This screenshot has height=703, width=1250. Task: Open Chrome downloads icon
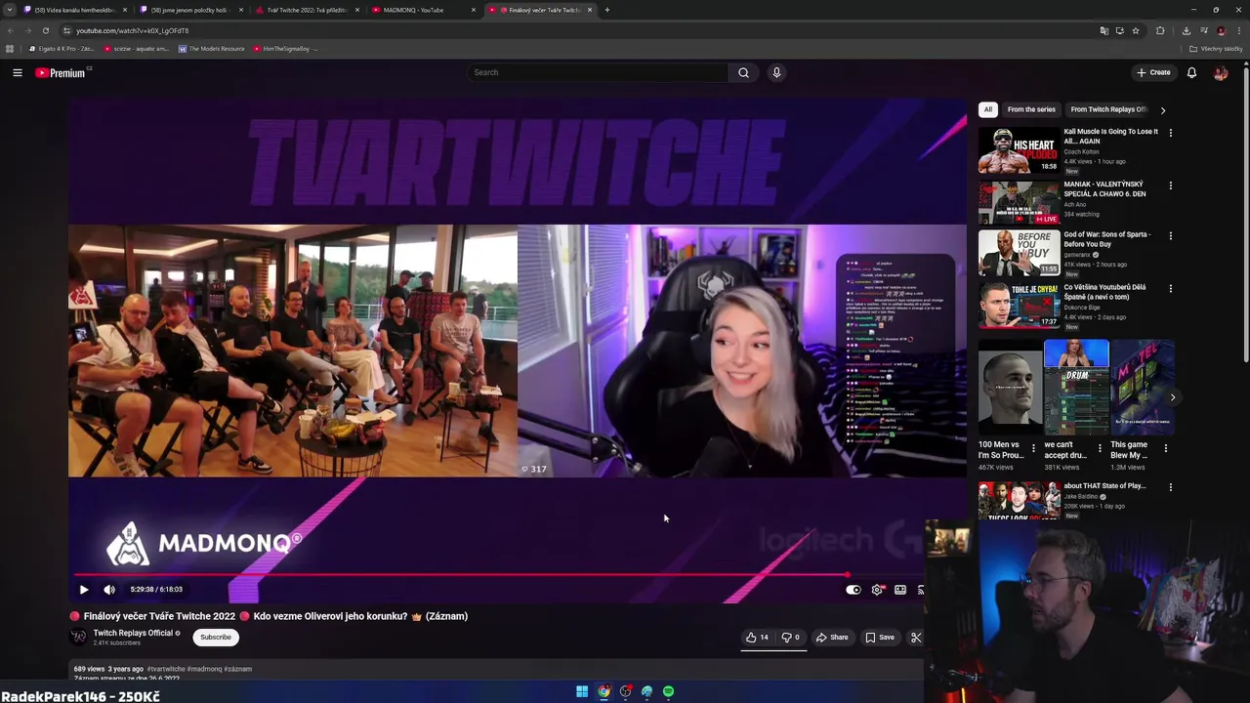tap(1186, 30)
